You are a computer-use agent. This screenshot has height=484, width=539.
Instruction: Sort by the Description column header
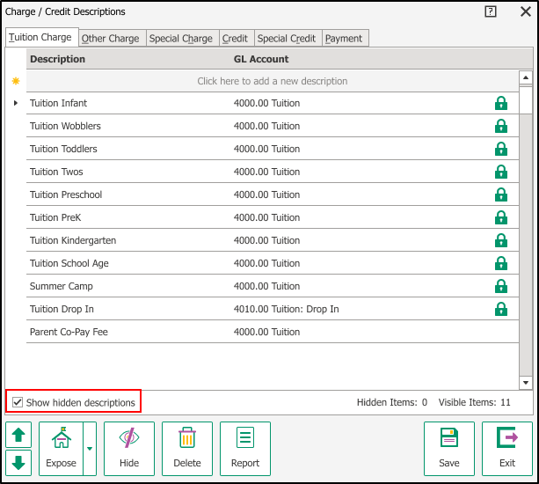coord(57,59)
